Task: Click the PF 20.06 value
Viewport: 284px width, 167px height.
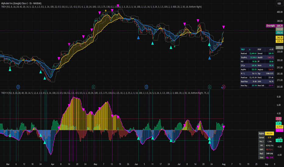Action: click(269, 61)
